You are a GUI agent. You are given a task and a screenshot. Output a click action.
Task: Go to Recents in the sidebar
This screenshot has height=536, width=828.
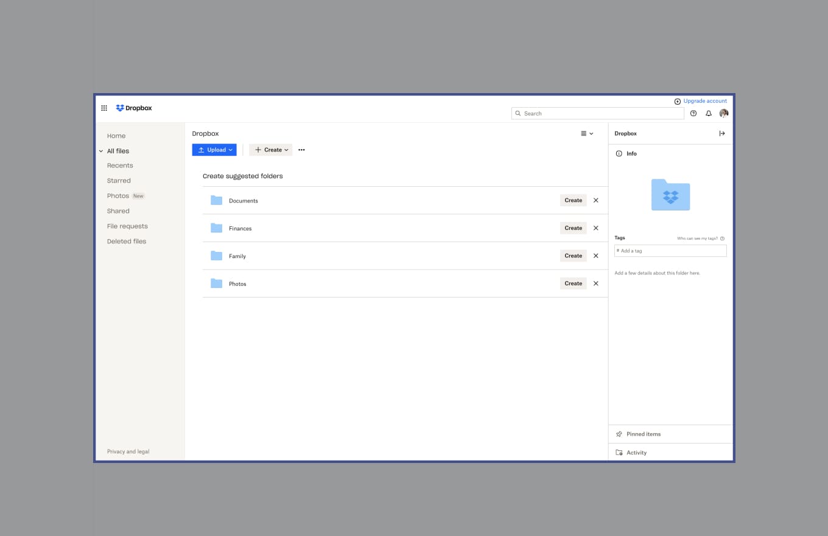click(120, 165)
